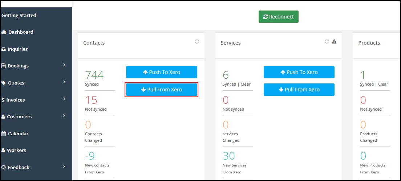Click the Inquiries inbox icon

pyautogui.click(x=4, y=49)
